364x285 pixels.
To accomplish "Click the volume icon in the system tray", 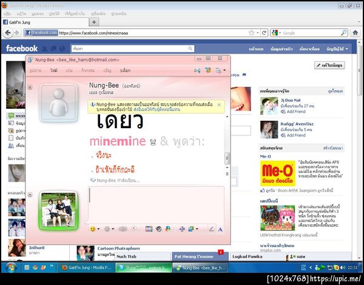I will tap(342, 268).
